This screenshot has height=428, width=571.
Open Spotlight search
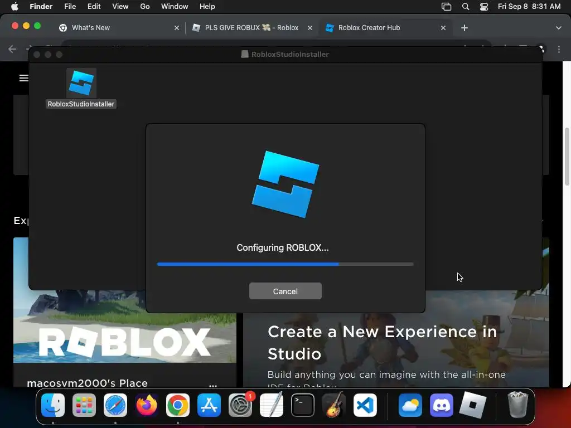(466, 7)
